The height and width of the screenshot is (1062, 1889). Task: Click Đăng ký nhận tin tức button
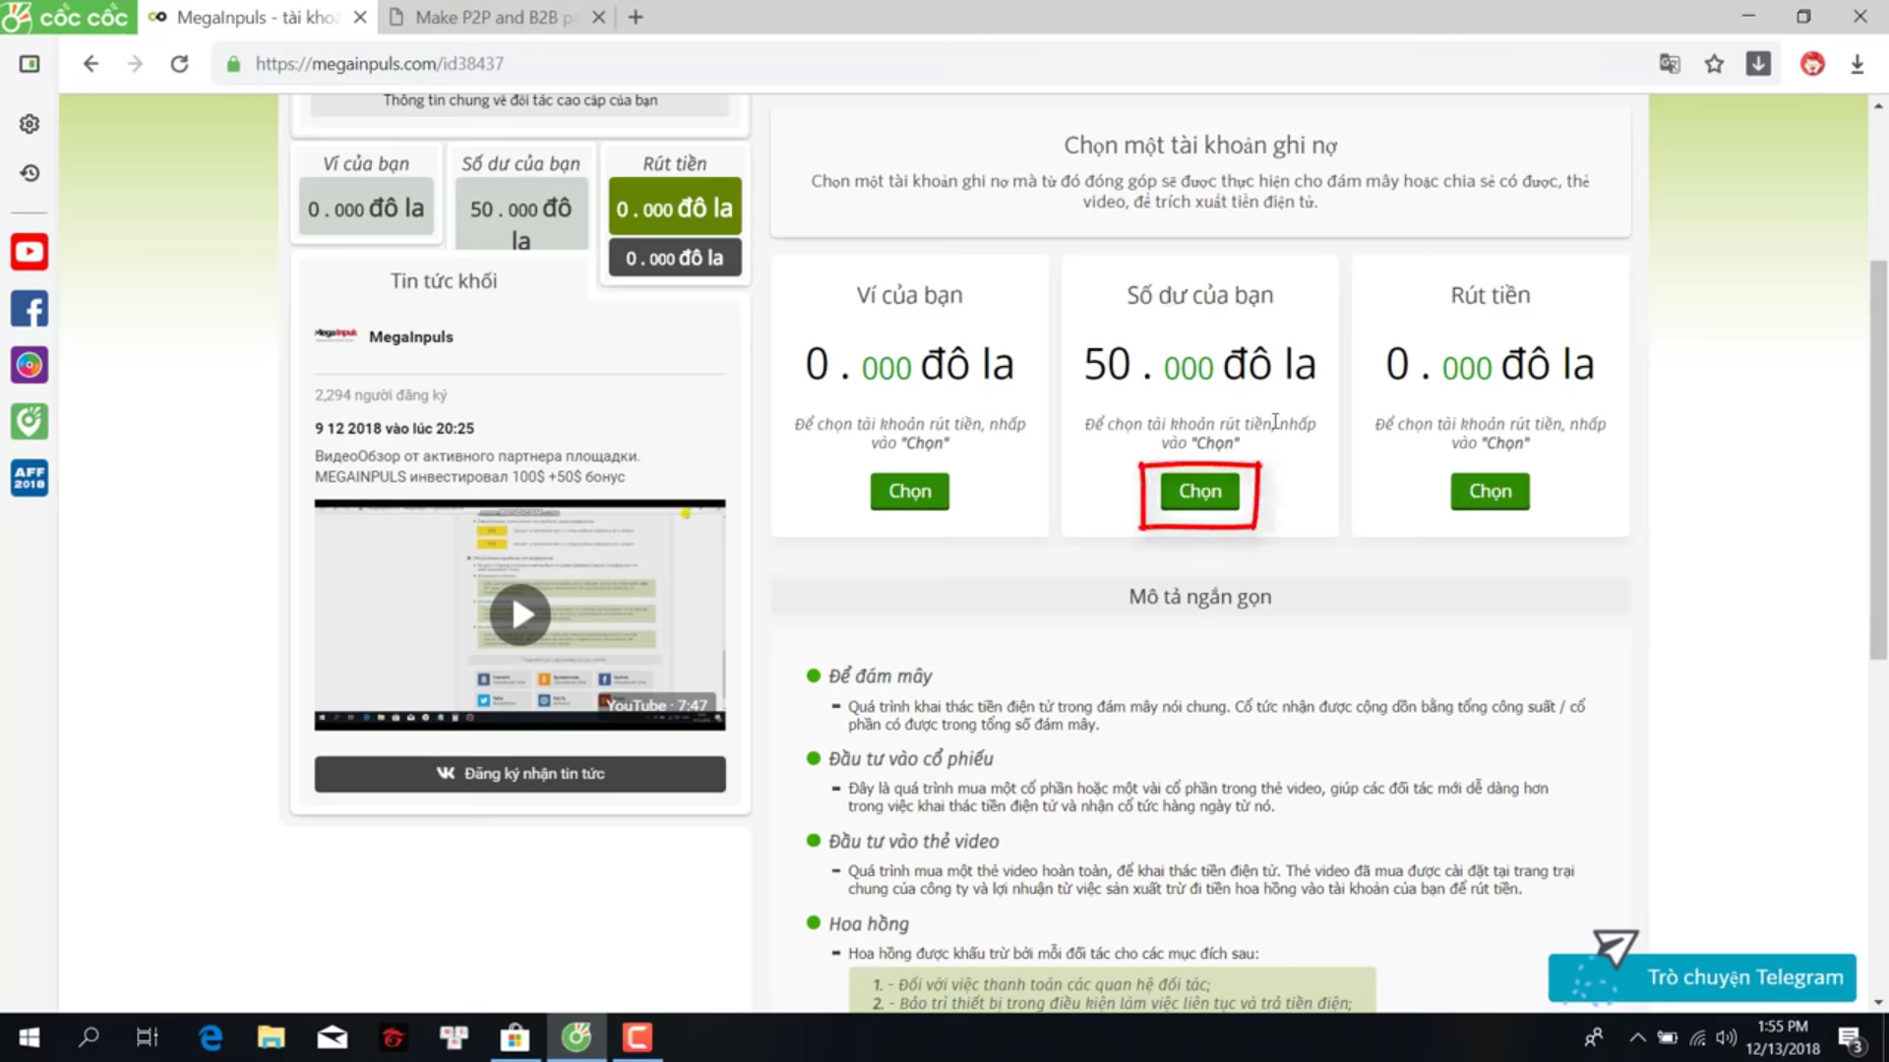(x=519, y=774)
